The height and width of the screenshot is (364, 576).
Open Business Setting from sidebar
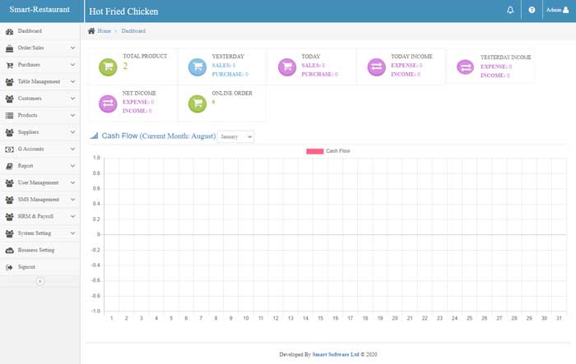click(x=35, y=250)
